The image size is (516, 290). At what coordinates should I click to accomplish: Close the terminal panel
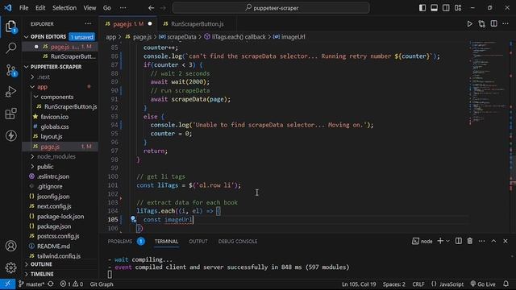[506, 241]
